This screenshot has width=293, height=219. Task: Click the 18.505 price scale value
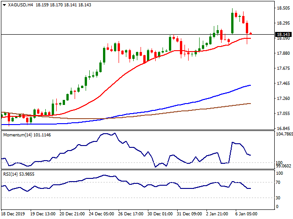(x=283, y=8)
